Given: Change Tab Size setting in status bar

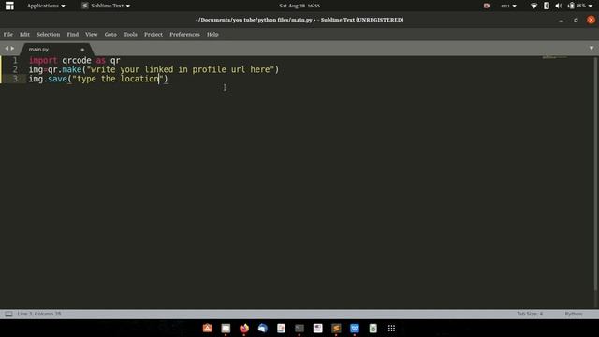Looking at the screenshot, I should [530, 314].
